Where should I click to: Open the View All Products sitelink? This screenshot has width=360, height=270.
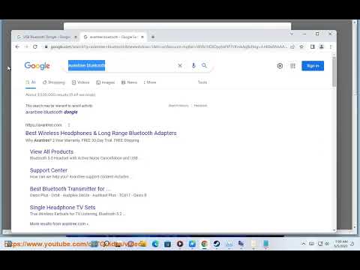(52, 151)
